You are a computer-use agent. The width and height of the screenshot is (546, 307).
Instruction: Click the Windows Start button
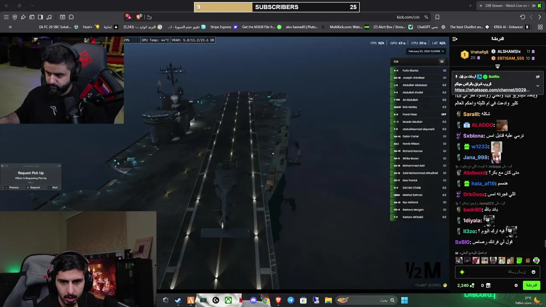[x=404, y=300]
